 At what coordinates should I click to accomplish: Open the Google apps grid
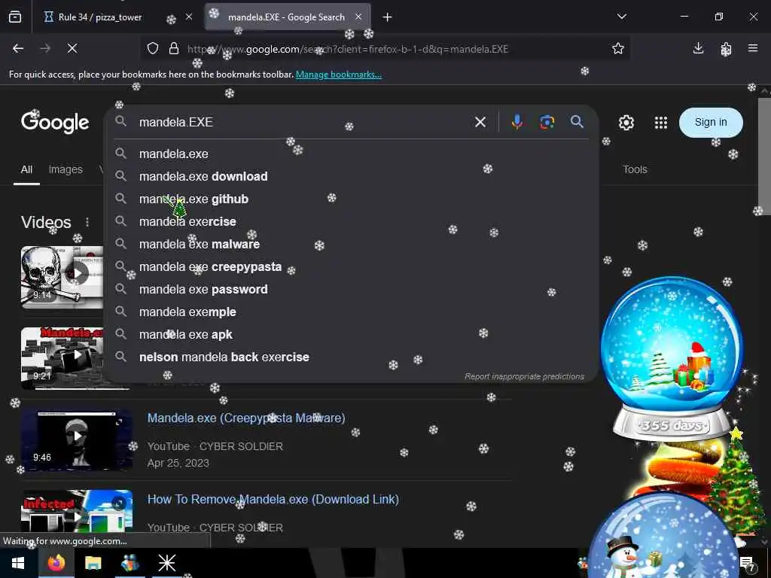[x=661, y=123]
